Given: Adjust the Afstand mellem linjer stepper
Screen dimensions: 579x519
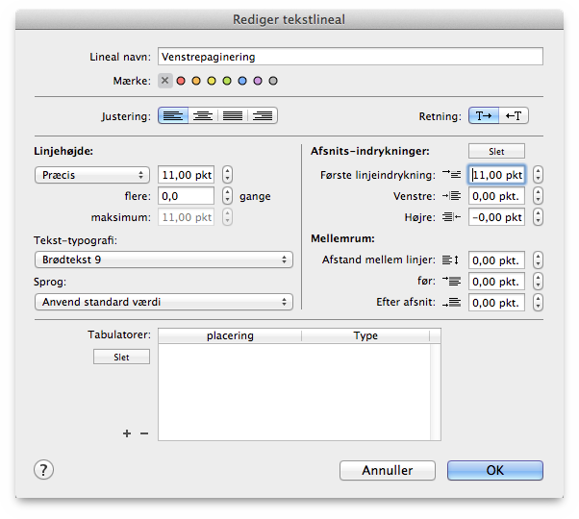Looking at the screenshot, I should (538, 260).
